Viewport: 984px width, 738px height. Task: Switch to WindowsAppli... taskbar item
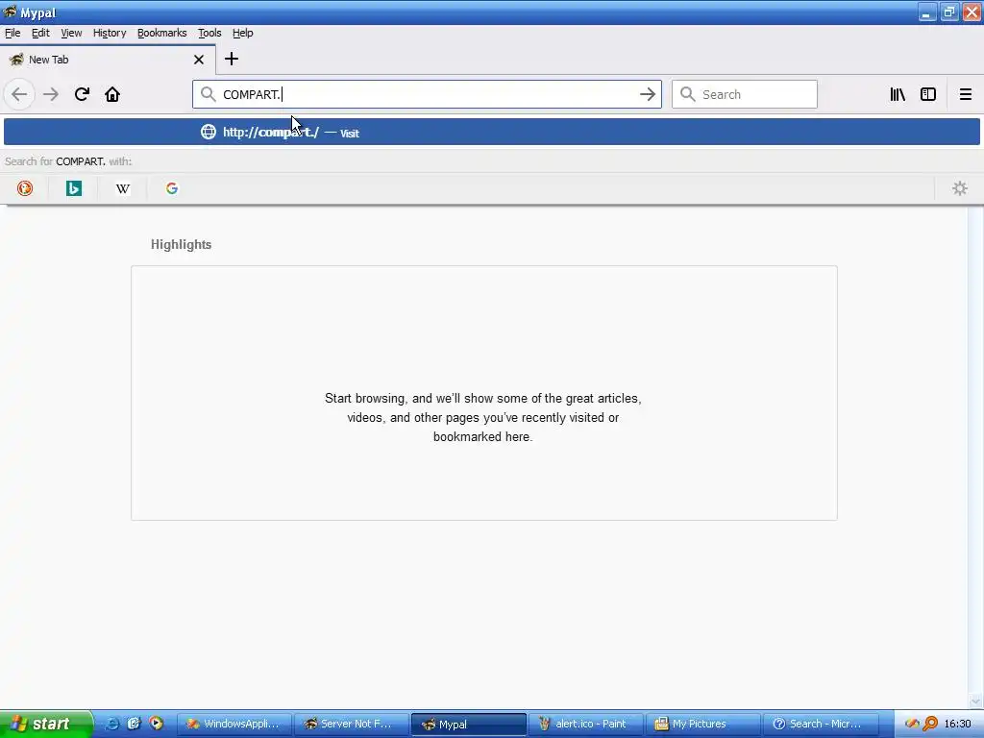234,724
